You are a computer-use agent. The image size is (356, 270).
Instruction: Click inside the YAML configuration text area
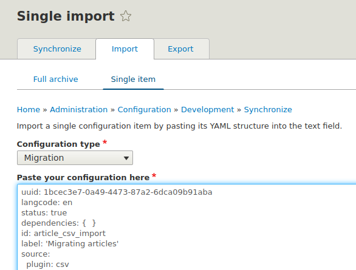coord(187,227)
